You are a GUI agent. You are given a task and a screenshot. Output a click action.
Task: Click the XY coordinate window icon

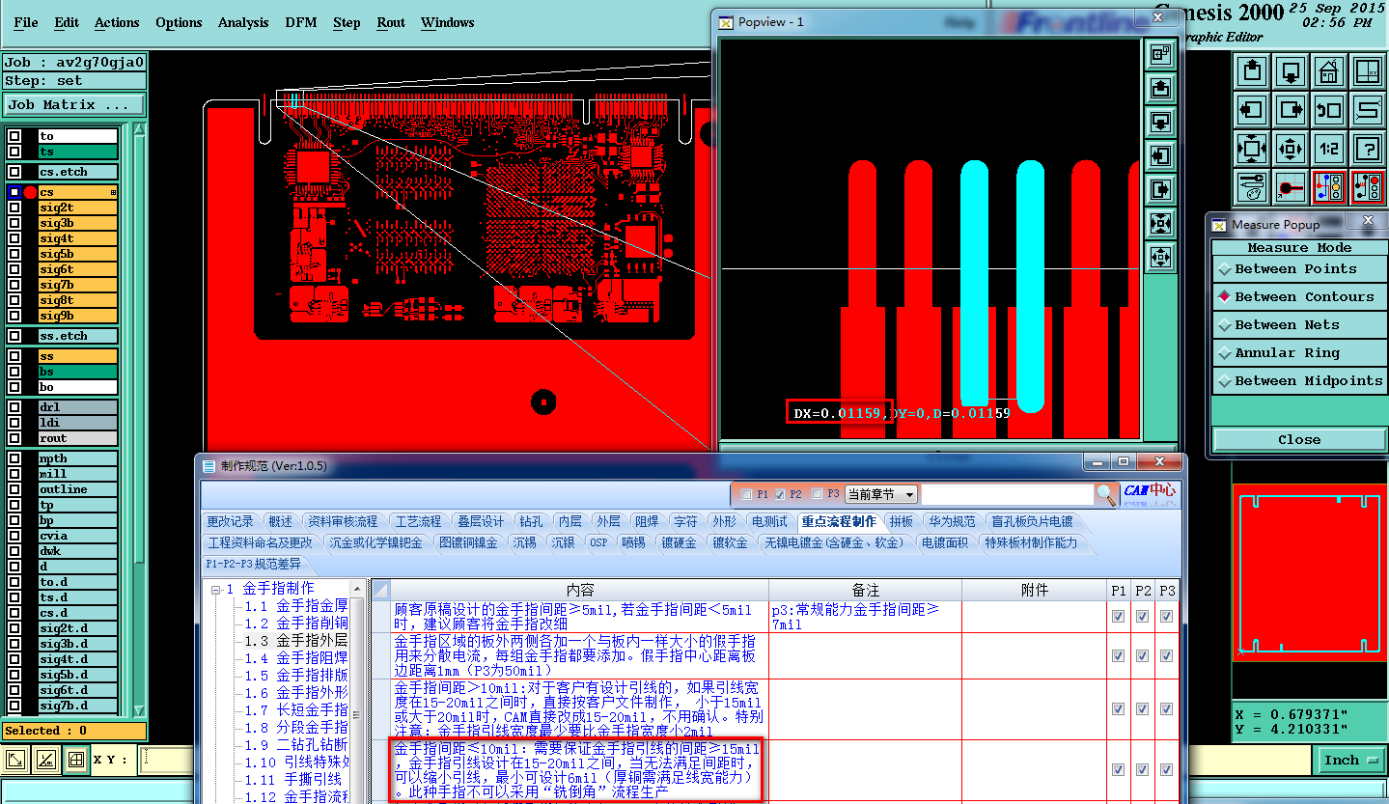click(x=1368, y=71)
